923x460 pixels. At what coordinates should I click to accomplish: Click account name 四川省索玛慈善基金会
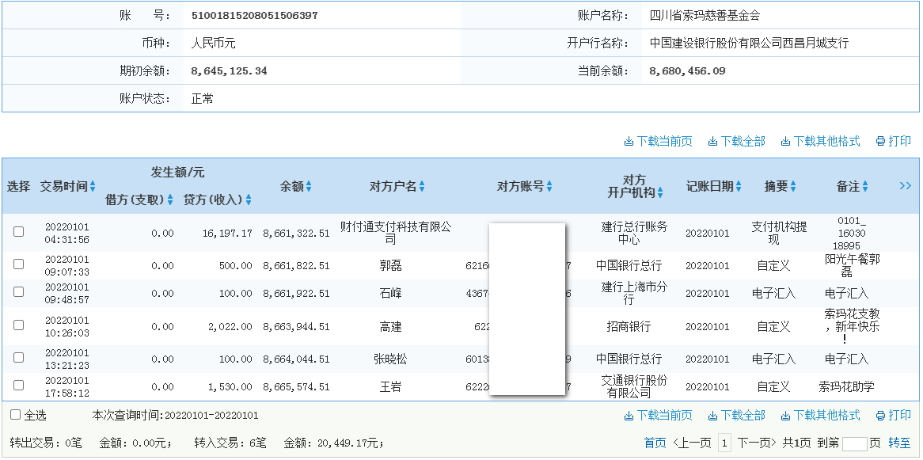point(705,15)
